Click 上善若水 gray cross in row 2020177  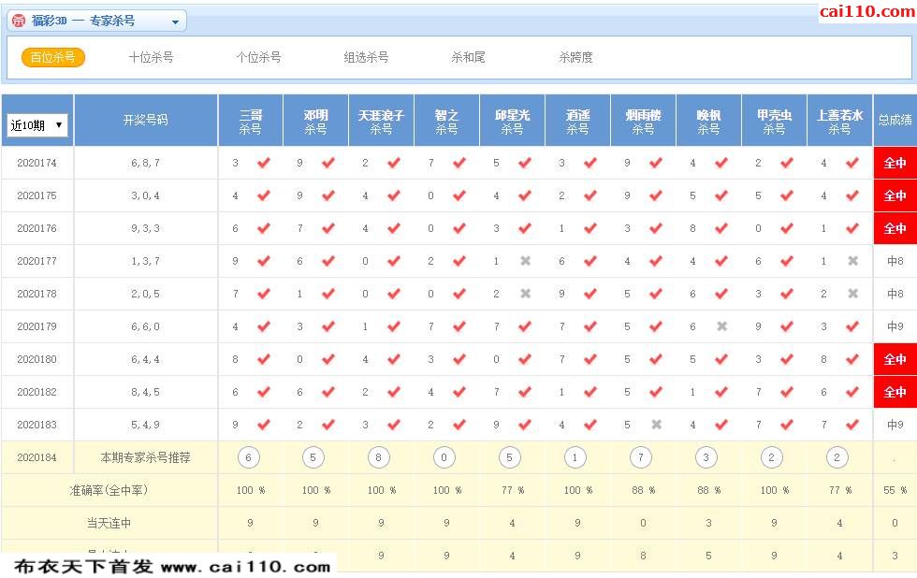[x=853, y=261]
